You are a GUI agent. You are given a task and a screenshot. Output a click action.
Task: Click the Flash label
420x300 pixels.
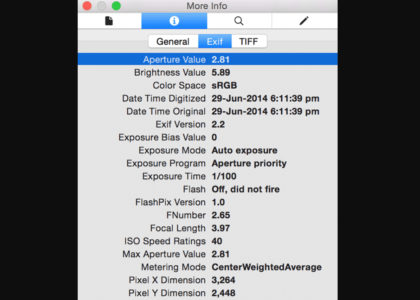[x=194, y=189]
